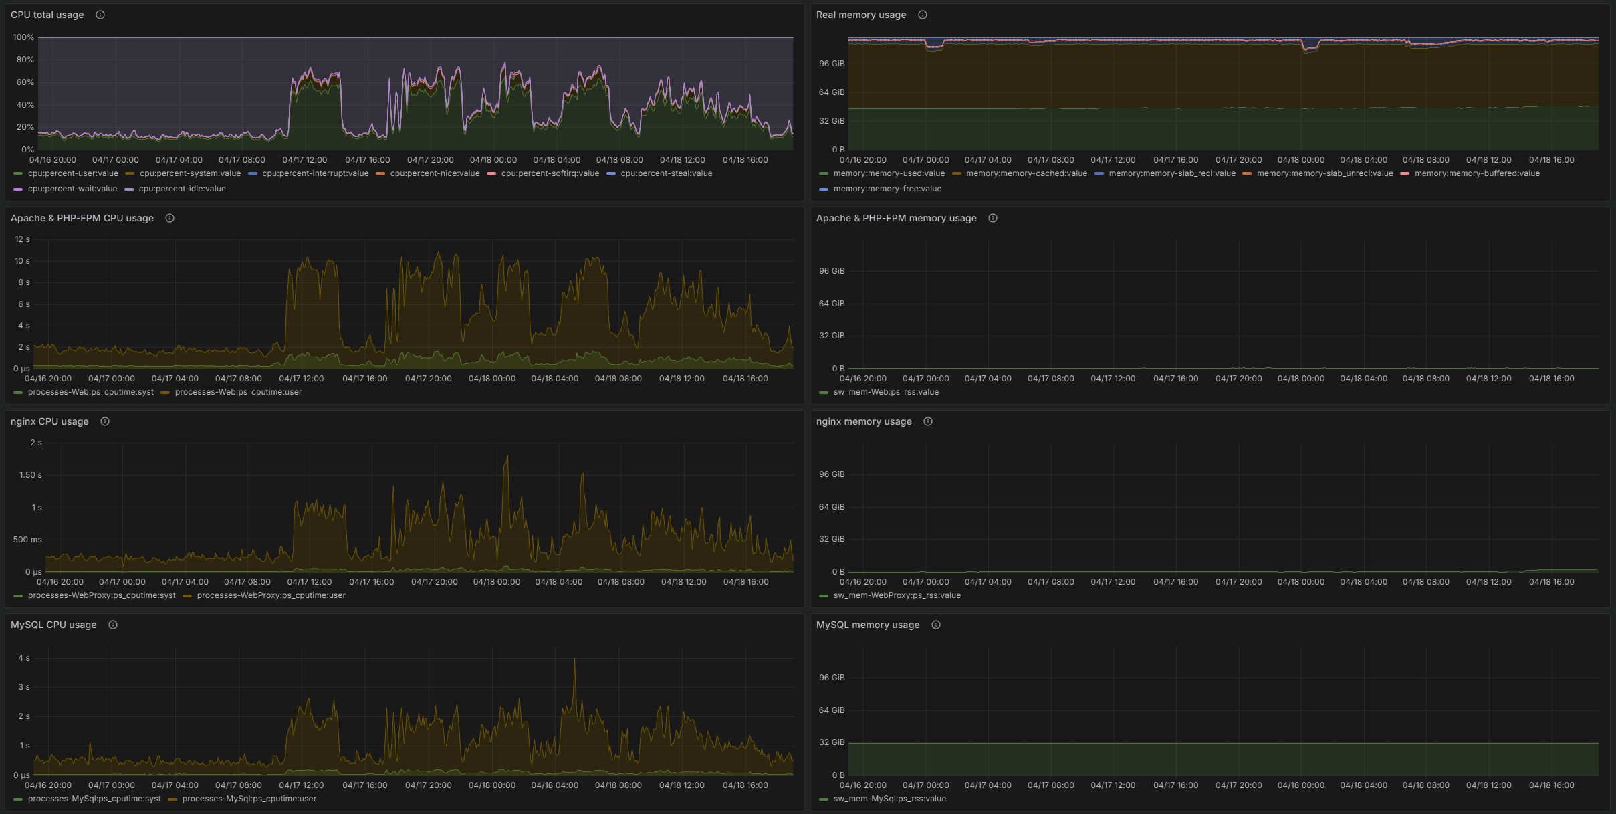The width and height of the screenshot is (1616, 814).
Task: Click color swatch of cpu:percent-wait:value legend
Action: [18, 189]
